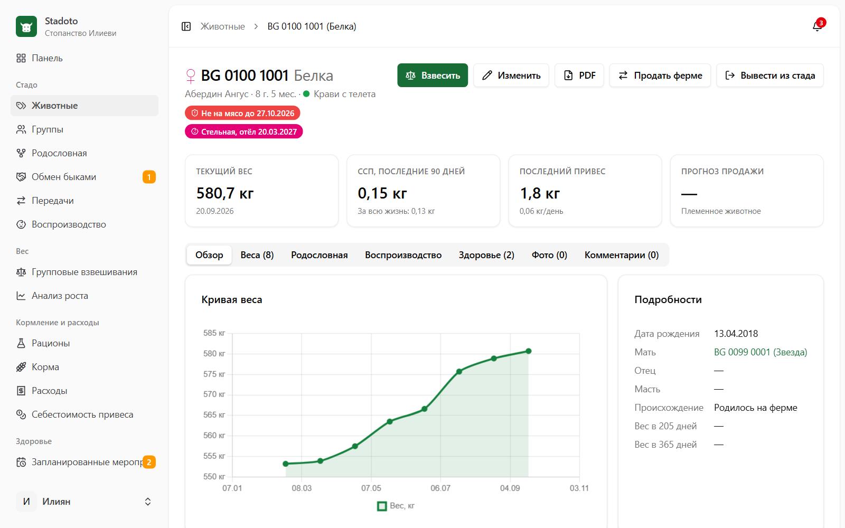Screen dimensions: 845x528
Task: Open Расходы page
Action: pyautogui.click(x=84, y=391)
